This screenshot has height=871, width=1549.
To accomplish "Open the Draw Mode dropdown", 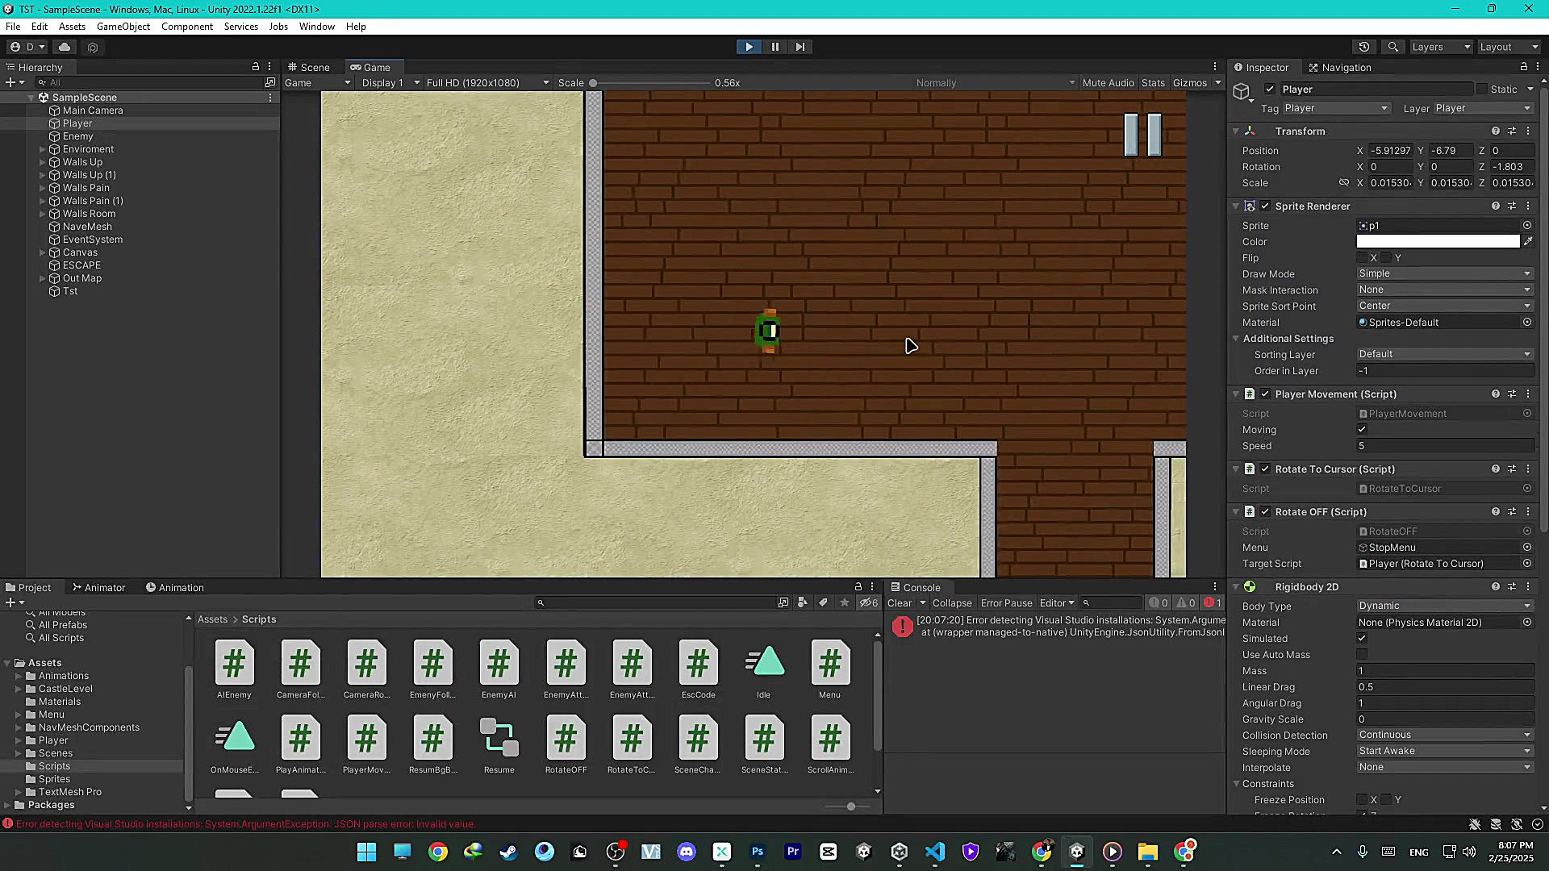I will pyautogui.click(x=1444, y=274).
